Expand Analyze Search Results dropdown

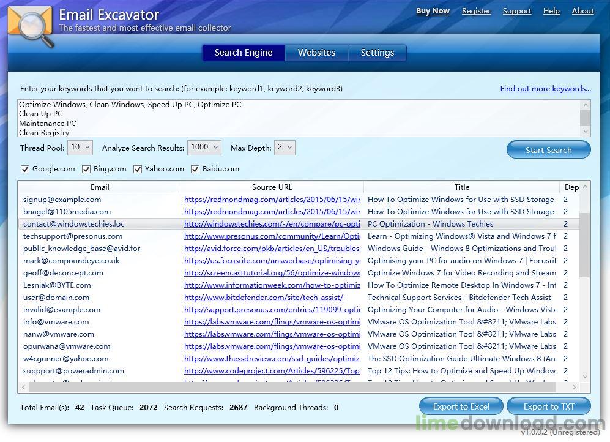coord(205,148)
